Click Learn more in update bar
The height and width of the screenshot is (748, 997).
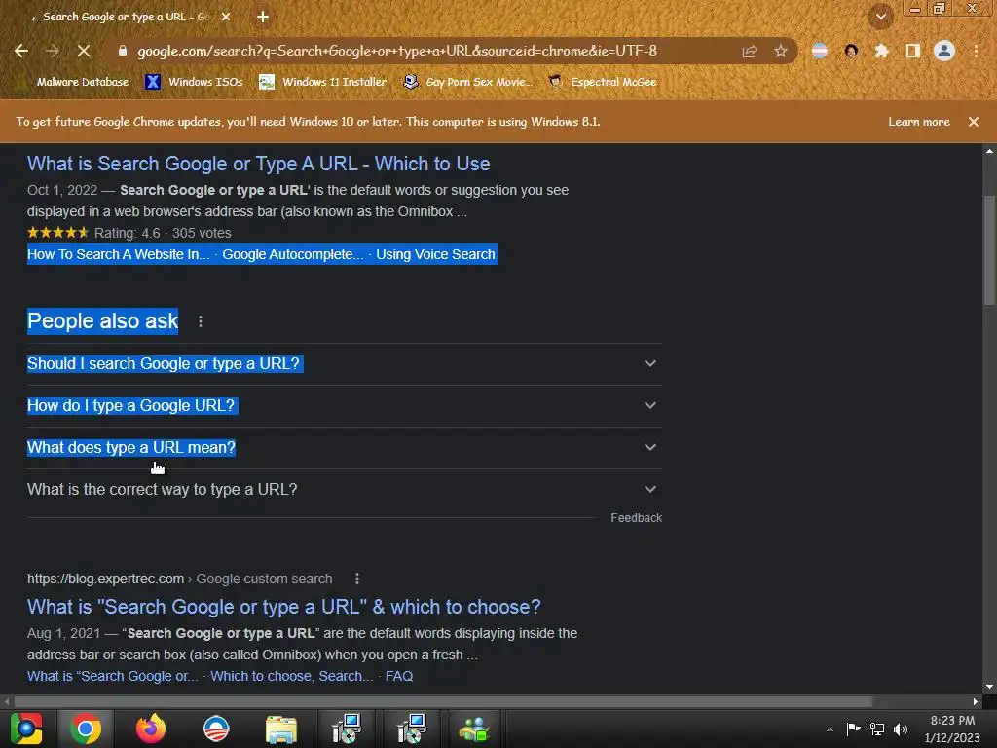pyautogui.click(x=919, y=122)
